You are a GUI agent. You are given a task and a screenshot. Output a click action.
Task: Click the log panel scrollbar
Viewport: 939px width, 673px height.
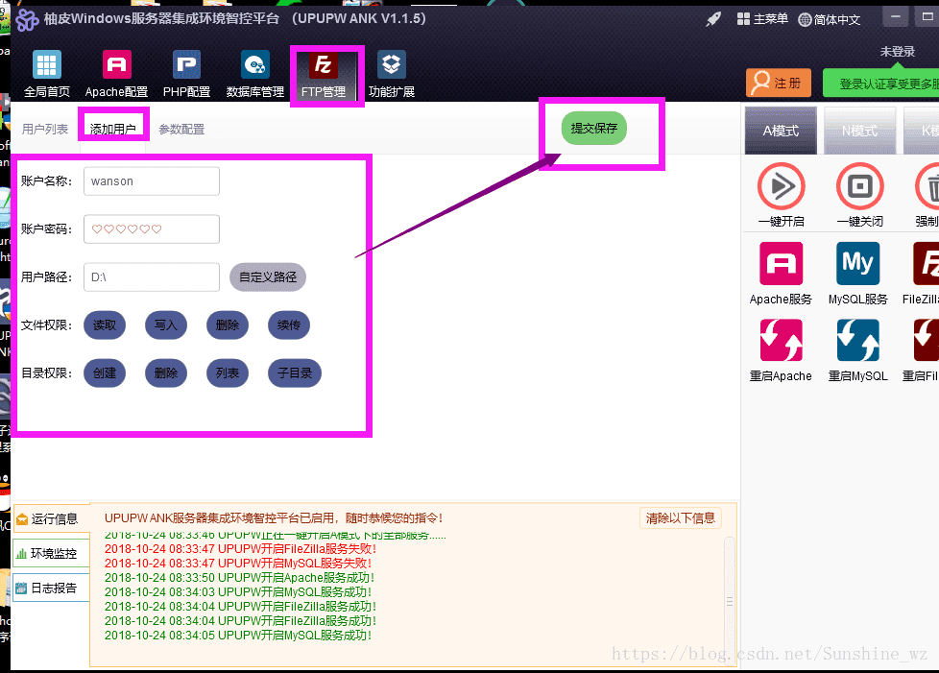point(730,601)
